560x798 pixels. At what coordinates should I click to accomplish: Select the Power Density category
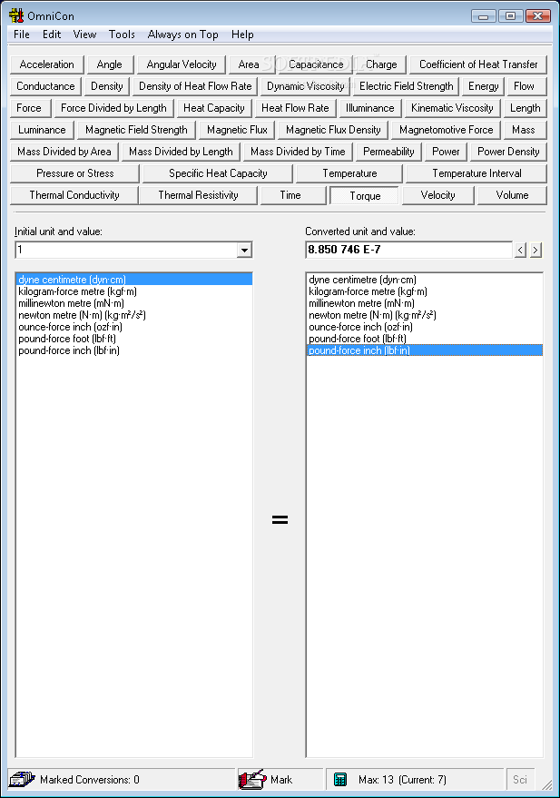point(508,153)
